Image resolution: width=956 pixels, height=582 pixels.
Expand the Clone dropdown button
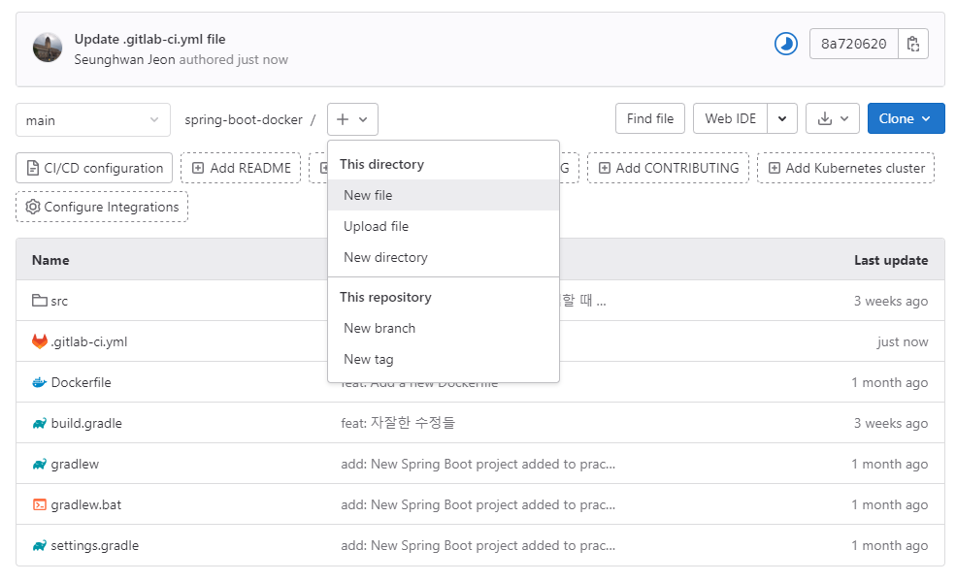coord(906,118)
